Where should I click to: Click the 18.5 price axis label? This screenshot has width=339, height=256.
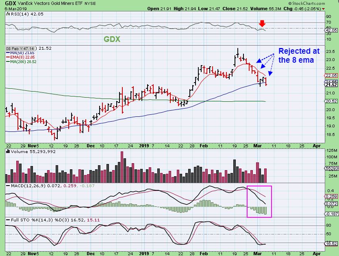coord(331,135)
